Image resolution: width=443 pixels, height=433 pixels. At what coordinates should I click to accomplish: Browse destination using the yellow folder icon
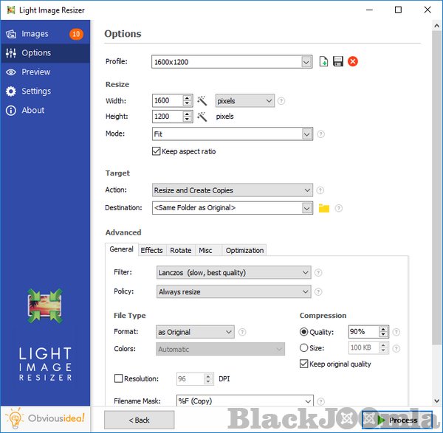(x=323, y=209)
